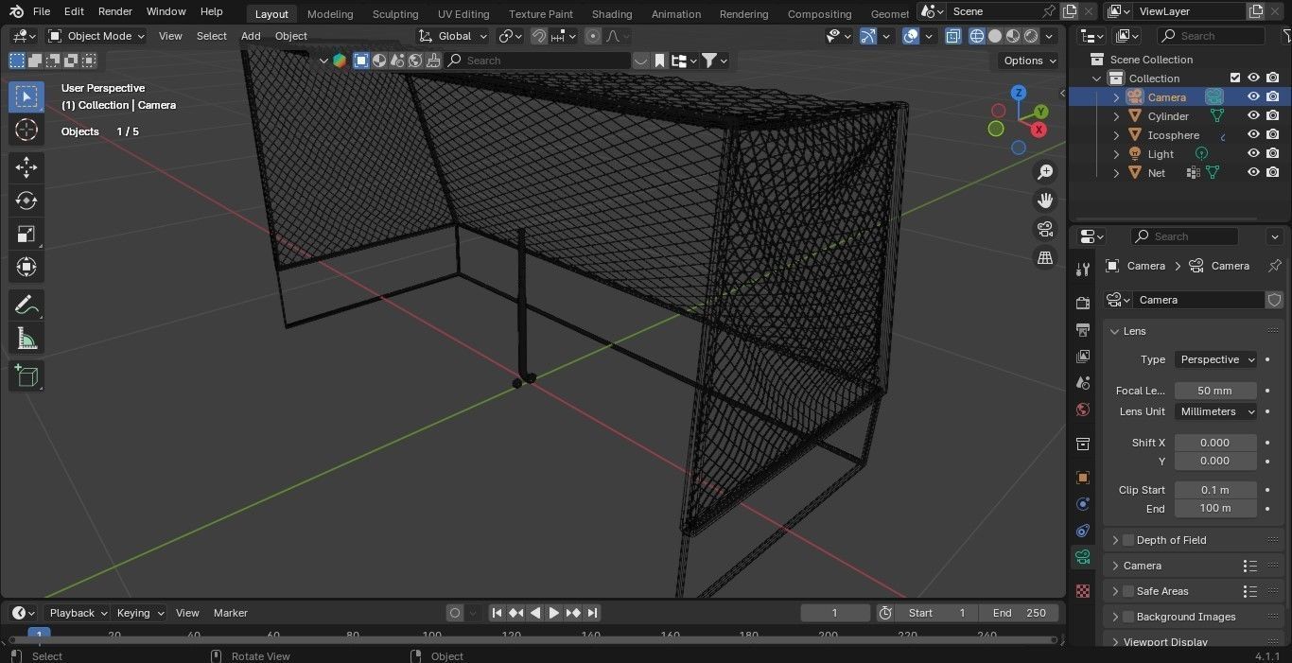The width and height of the screenshot is (1292, 663).
Task: Enable the Safe Areas checkbox
Action: (x=1128, y=591)
